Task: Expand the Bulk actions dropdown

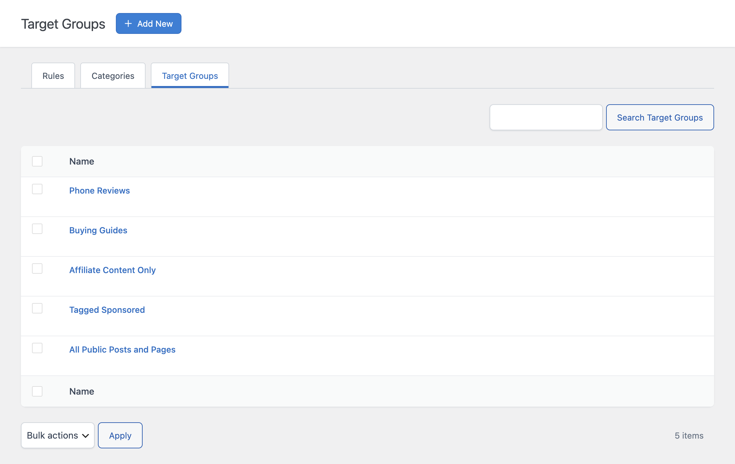Action: (x=58, y=435)
